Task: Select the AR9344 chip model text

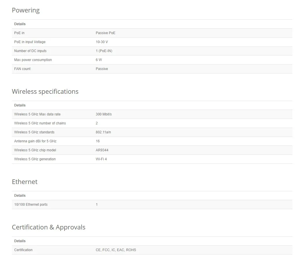Action: coord(102,150)
